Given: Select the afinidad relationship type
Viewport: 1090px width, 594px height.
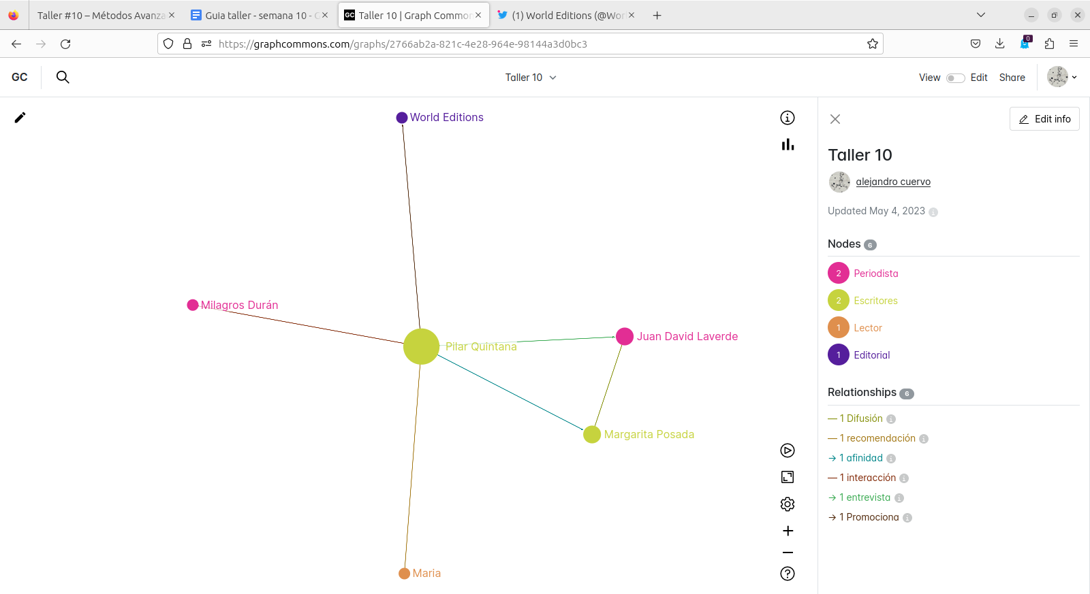Looking at the screenshot, I should 861,458.
